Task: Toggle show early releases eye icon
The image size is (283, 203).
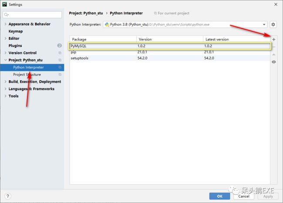Action: pos(273,62)
